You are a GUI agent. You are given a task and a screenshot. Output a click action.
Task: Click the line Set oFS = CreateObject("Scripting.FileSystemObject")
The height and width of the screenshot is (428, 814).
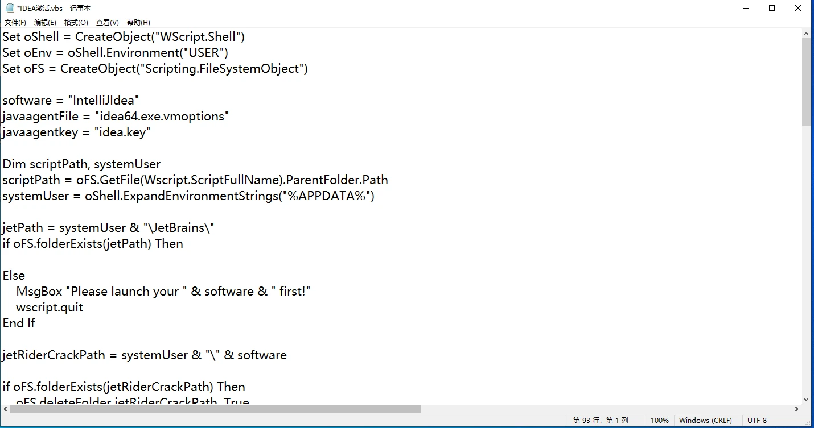[155, 69]
